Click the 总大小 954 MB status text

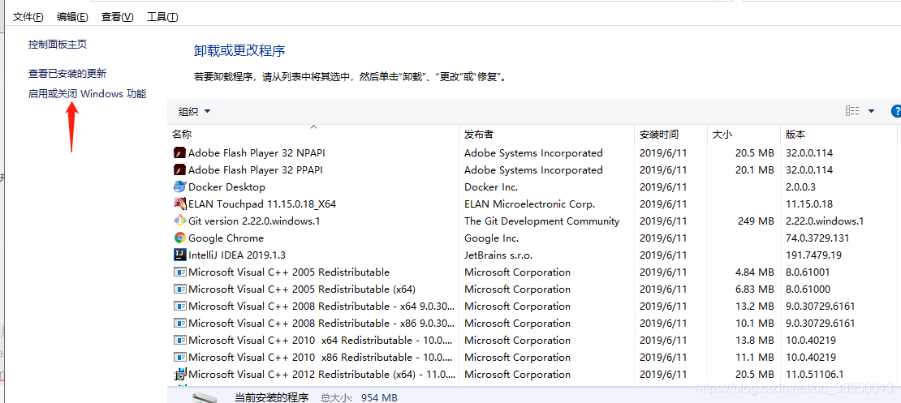coord(359,397)
